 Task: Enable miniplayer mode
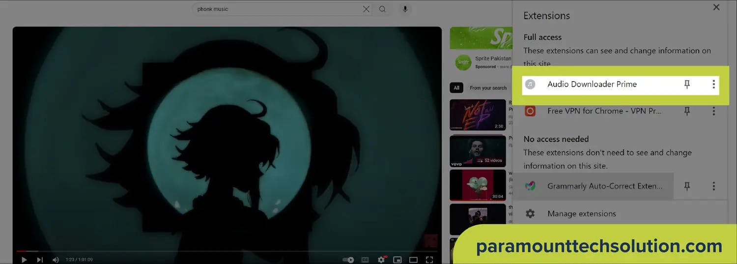397,260
